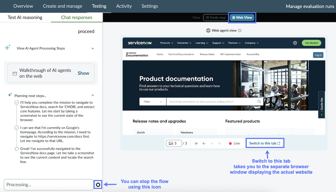
Task: Open the Industries dropdown menu
Action: tap(184, 43)
